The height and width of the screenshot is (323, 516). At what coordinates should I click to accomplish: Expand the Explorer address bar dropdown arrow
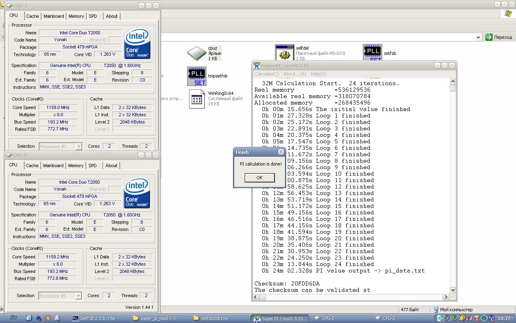pyautogui.click(x=479, y=37)
